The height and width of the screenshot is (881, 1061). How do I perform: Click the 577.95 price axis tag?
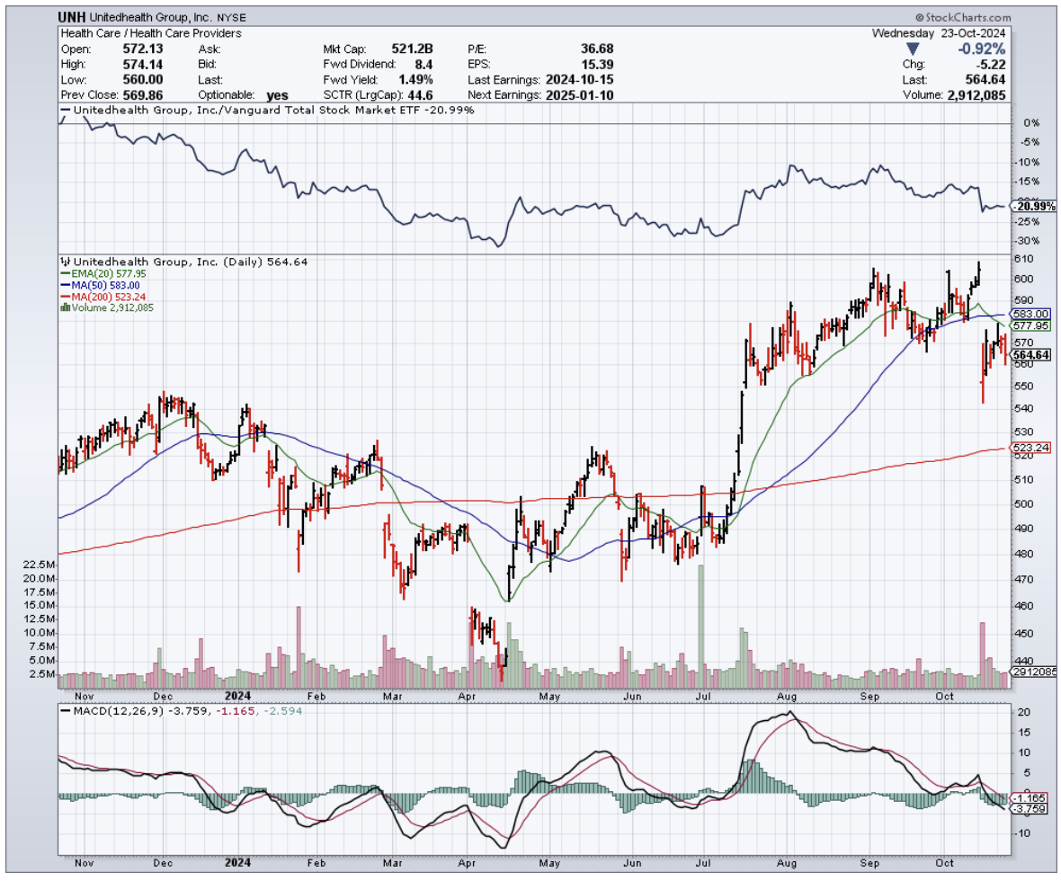pos(1030,325)
